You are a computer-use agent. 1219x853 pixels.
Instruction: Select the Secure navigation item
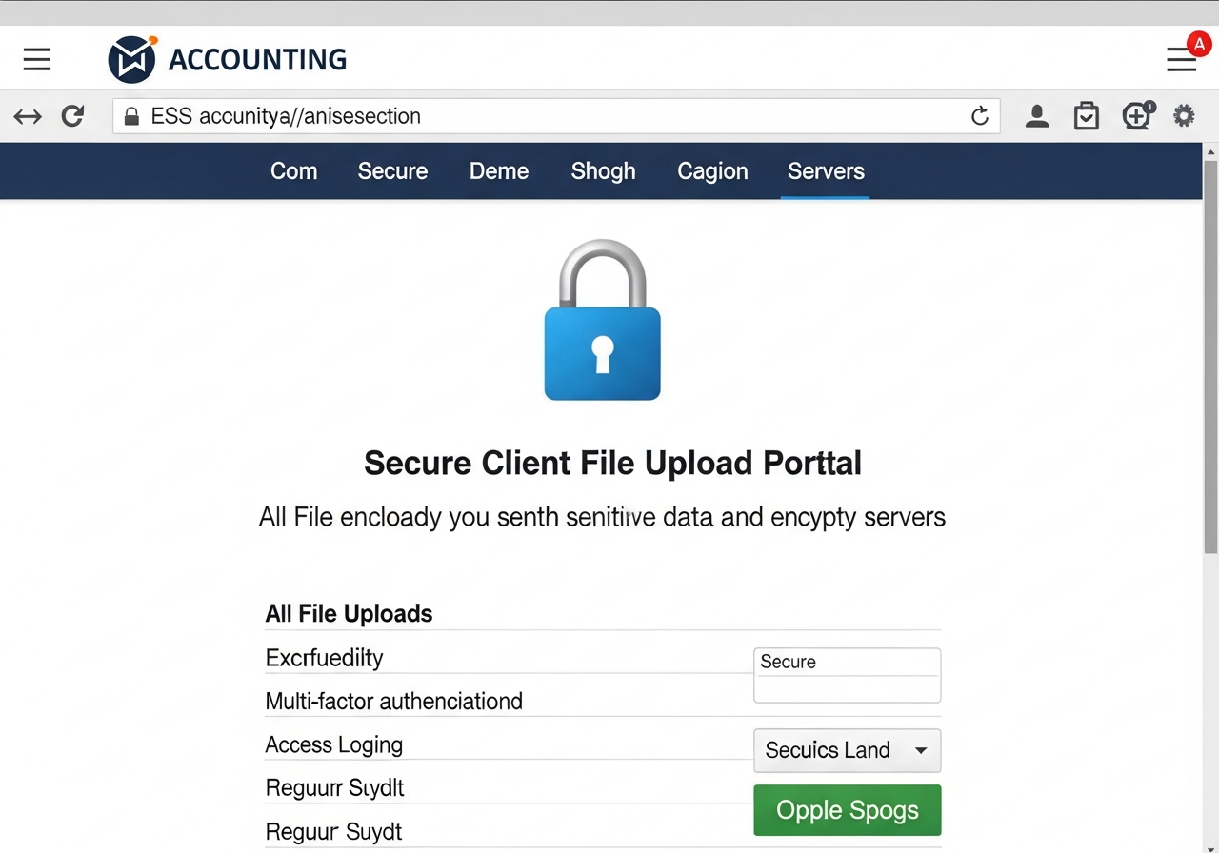(392, 171)
